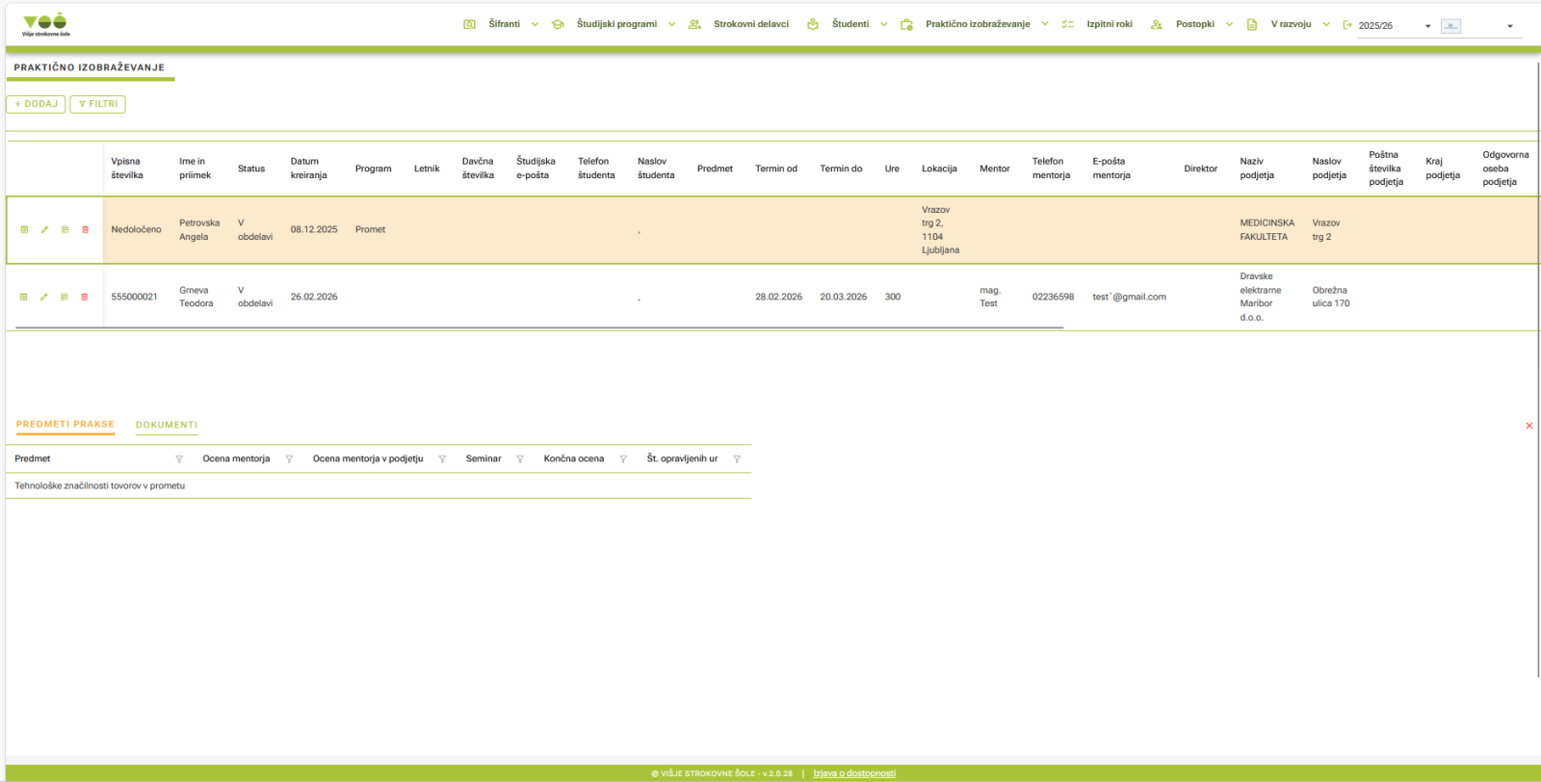The height and width of the screenshot is (782, 1541).
Task: Filter the Ocena mentorja column
Action: point(289,459)
